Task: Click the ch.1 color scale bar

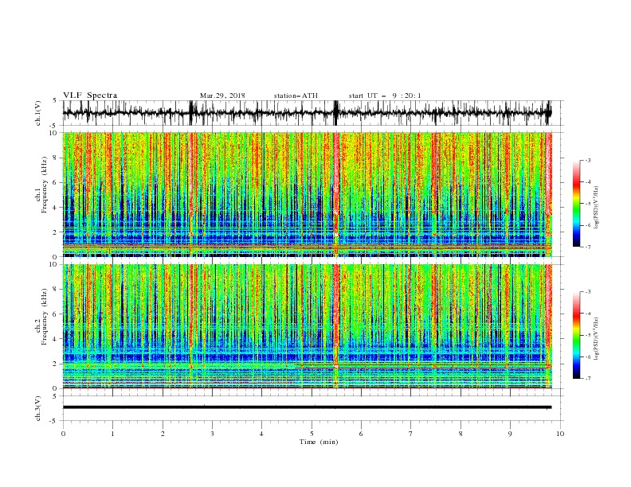Action: click(x=577, y=203)
